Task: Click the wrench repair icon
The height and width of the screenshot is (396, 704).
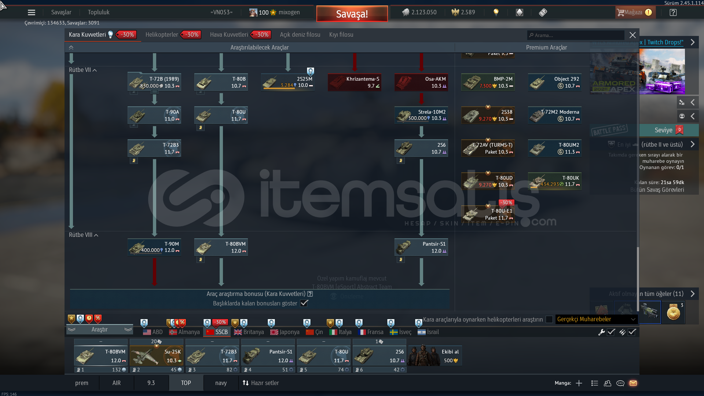Action: [x=601, y=332]
